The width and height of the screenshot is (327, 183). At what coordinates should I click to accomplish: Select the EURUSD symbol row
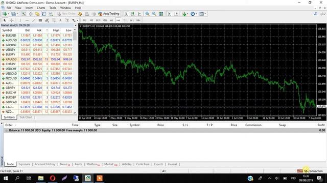point(37,36)
